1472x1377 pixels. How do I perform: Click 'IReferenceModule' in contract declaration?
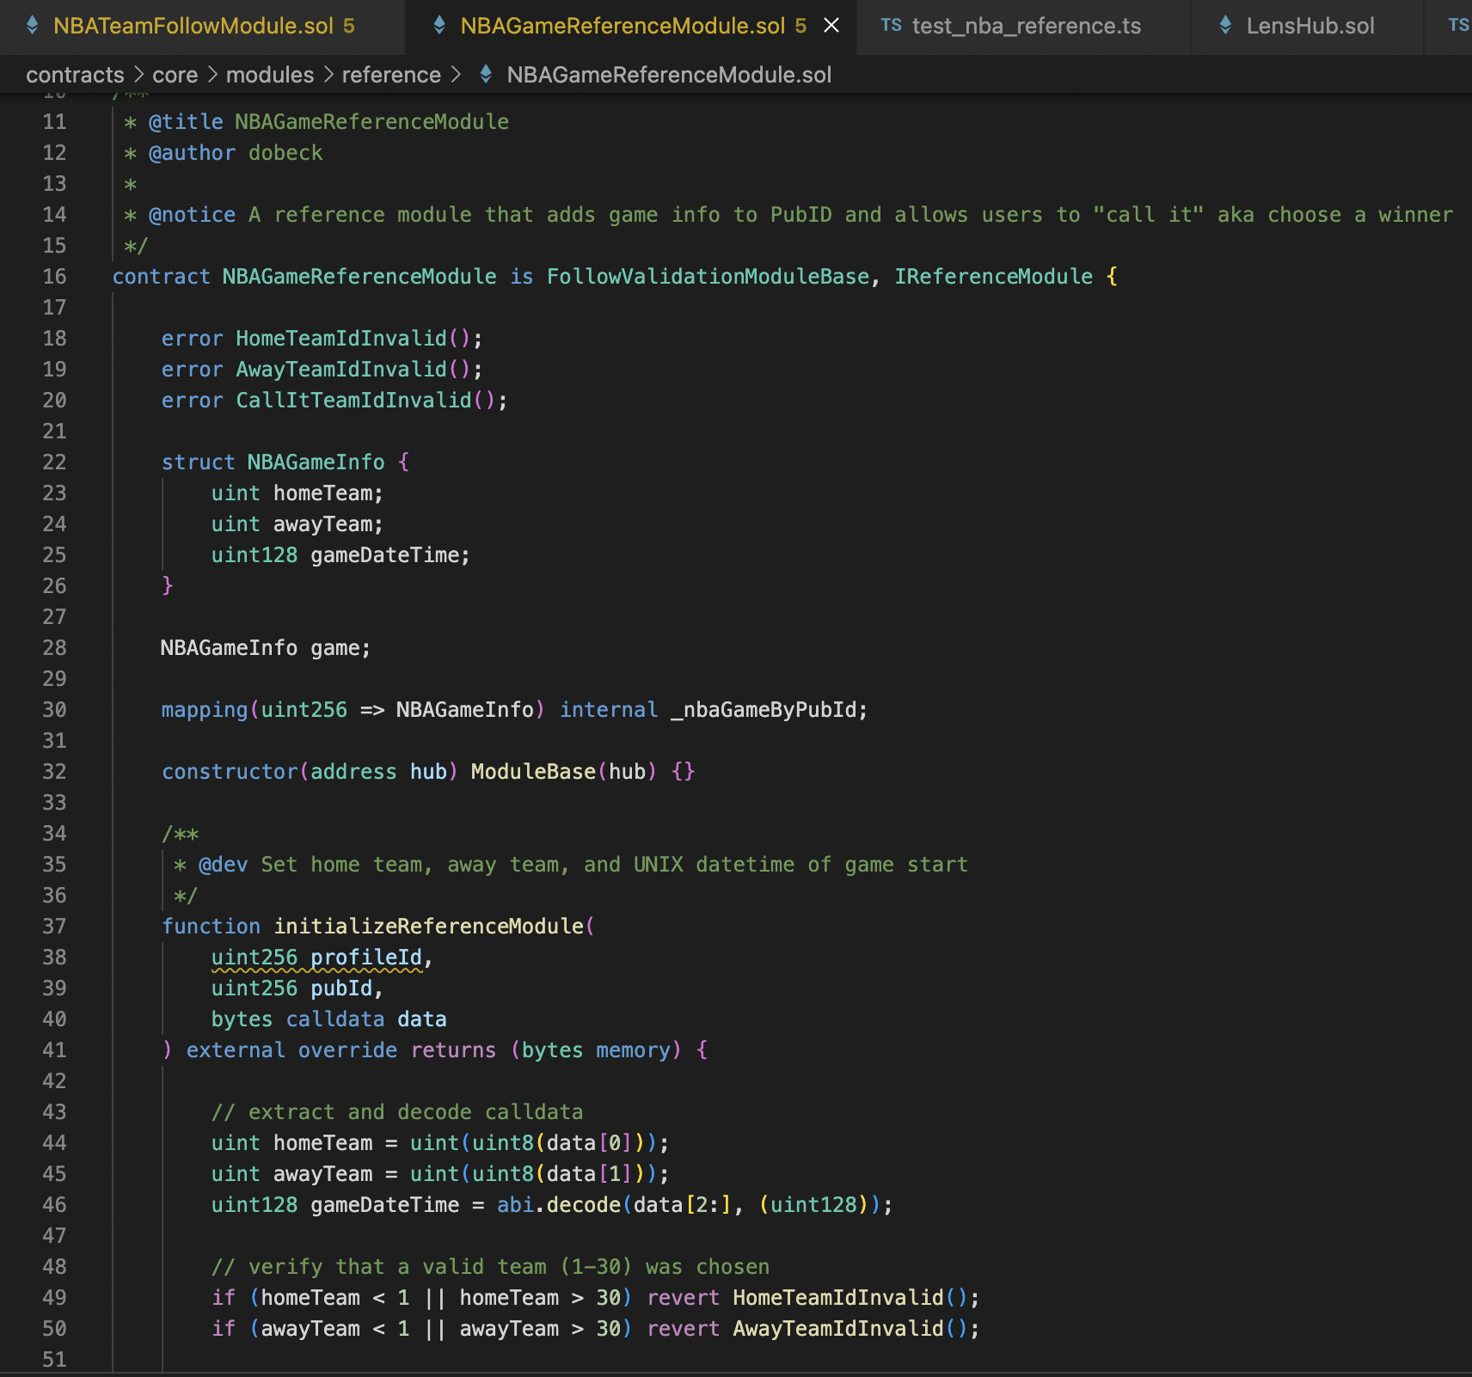(993, 277)
